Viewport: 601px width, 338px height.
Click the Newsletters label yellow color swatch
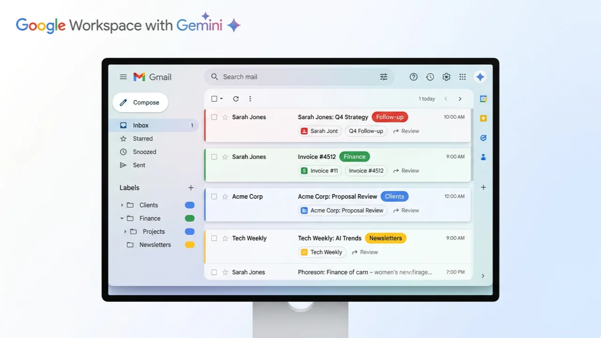190,245
